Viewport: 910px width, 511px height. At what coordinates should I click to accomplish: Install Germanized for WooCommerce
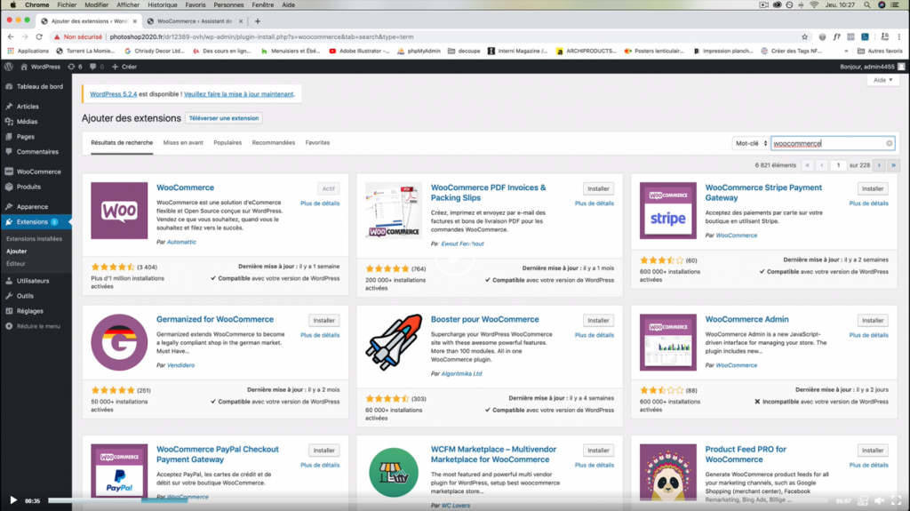point(323,321)
